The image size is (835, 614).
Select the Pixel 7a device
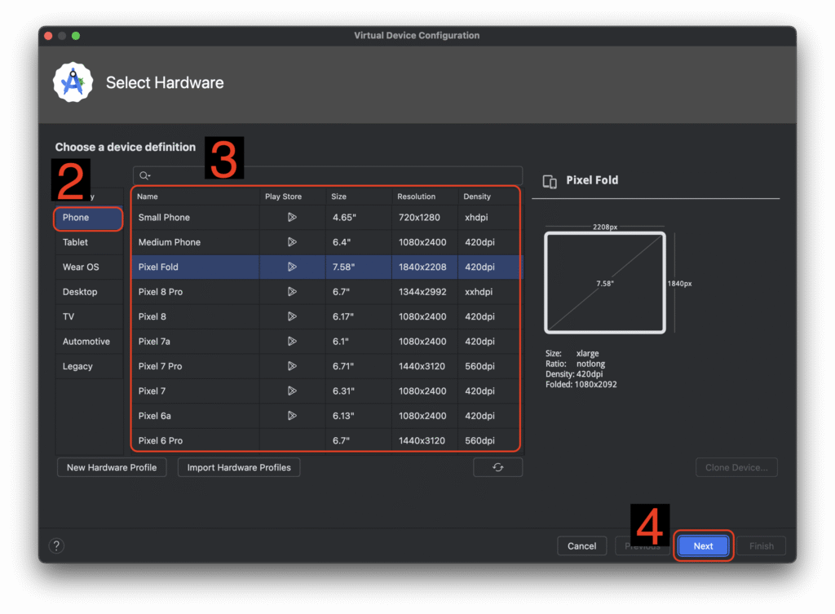pos(154,342)
